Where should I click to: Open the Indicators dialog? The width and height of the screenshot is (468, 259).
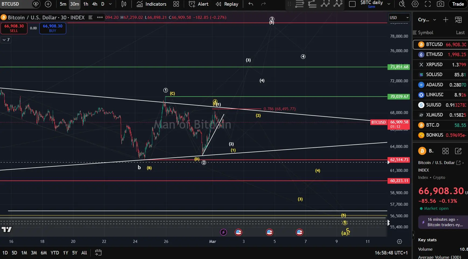click(152, 4)
